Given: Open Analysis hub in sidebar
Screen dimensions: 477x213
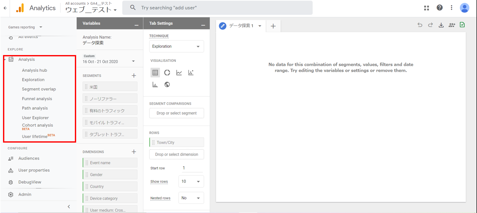Looking at the screenshot, I should (35, 70).
